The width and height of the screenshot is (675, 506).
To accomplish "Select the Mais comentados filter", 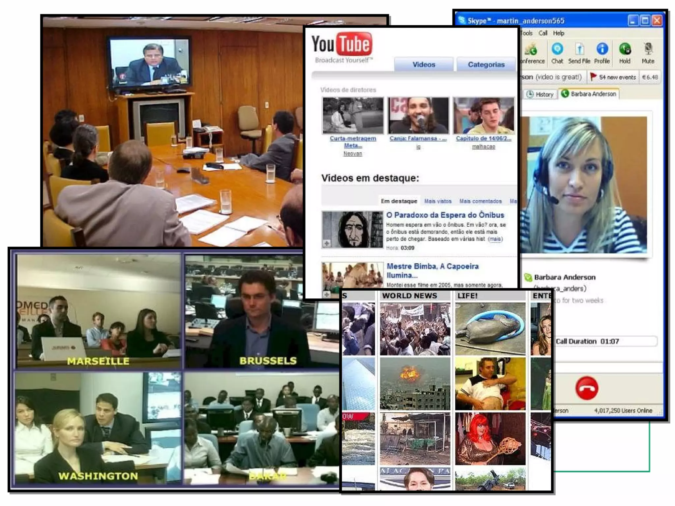I will pyautogui.click(x=480, y=201).
